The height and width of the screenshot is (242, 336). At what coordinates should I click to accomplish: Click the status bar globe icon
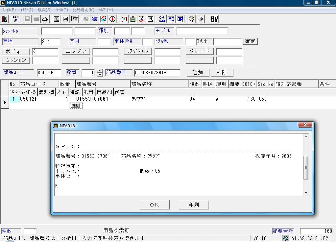coord(286,238)
